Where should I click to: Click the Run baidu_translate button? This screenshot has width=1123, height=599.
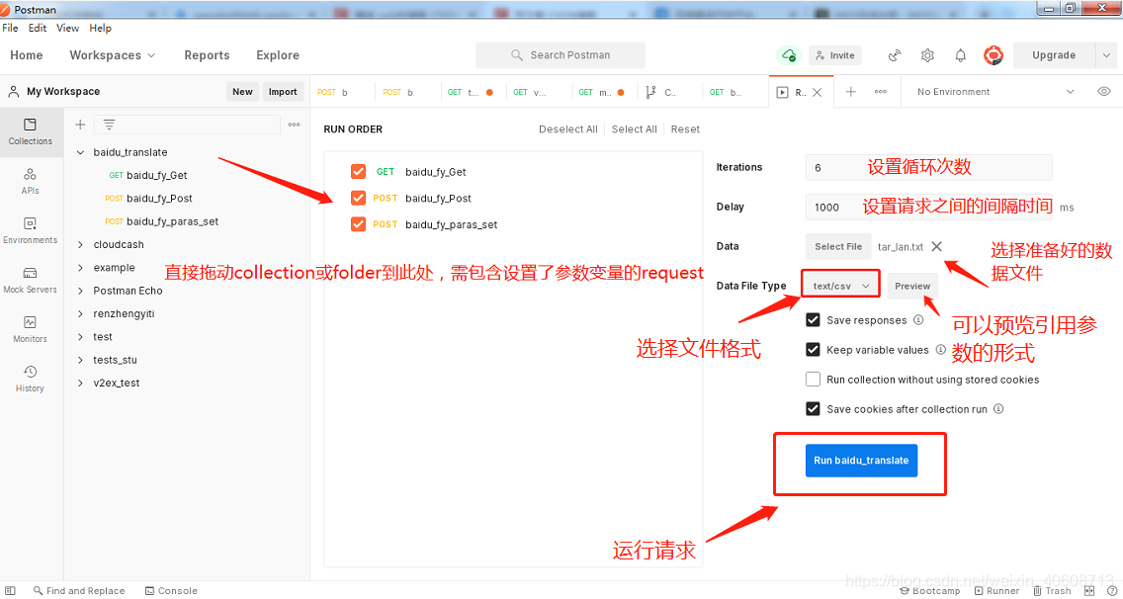pos(862,461)
